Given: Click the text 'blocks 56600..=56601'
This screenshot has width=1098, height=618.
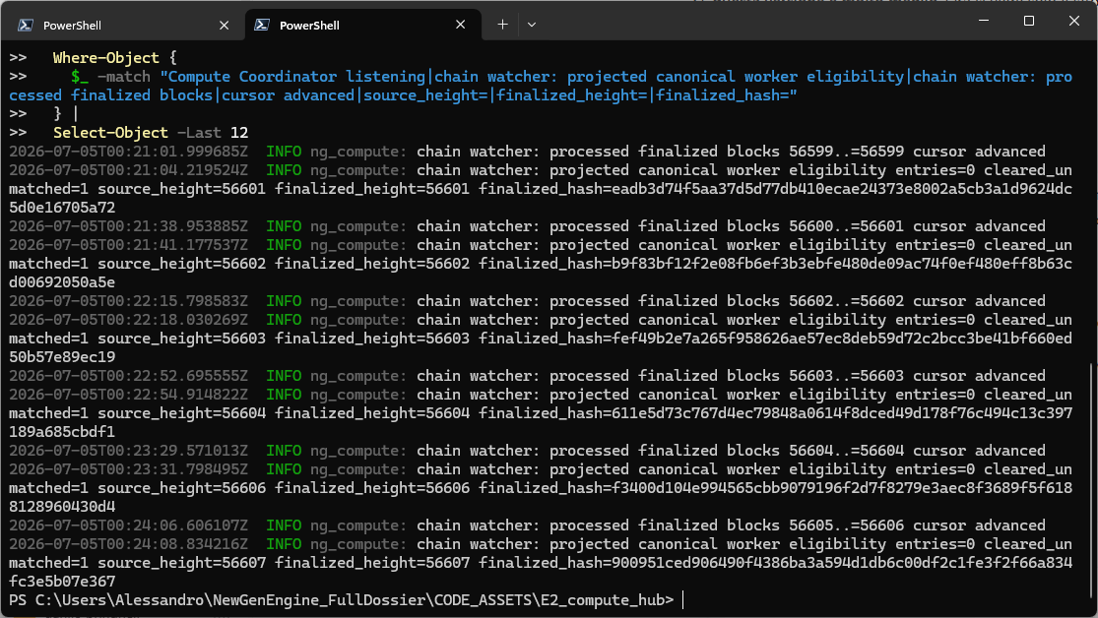Looking at the screenshot, I should pyautogui.click(x=815, y=226).
